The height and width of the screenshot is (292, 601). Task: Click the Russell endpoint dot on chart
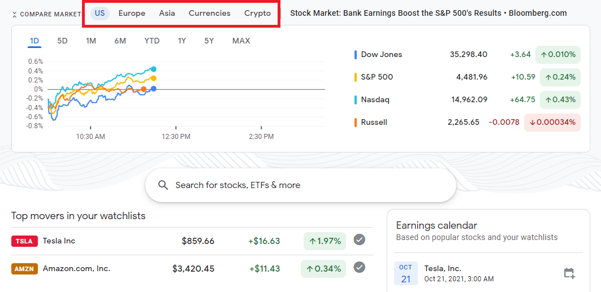pos(144,89)
